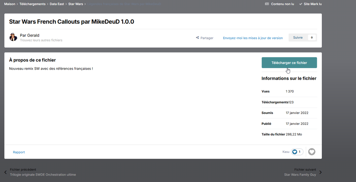Go to Maison in the breadcrumb
Image resolution: width=356 pixels, height=182 pixels.
(10, 4)
